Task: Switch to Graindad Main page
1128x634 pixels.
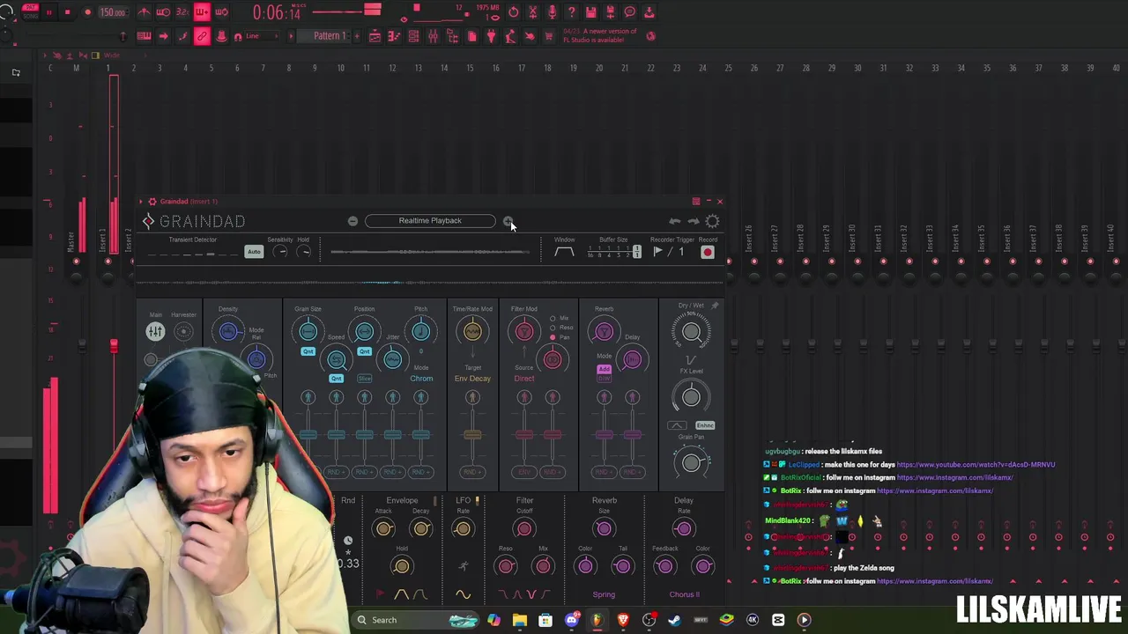Action: [155, 331]
